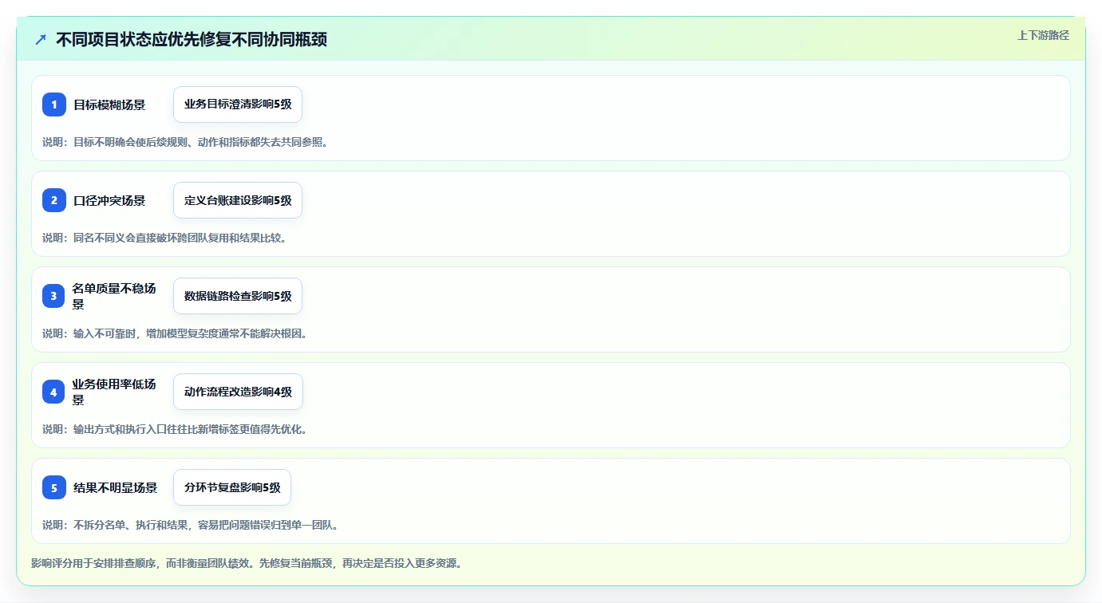Click the arrow icon beside the panel title
This screenshot has width=1102, height=603.
[41, 40]
